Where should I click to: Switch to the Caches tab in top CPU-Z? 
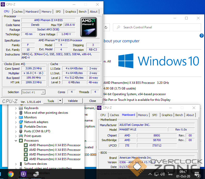(x=18, y=12)
